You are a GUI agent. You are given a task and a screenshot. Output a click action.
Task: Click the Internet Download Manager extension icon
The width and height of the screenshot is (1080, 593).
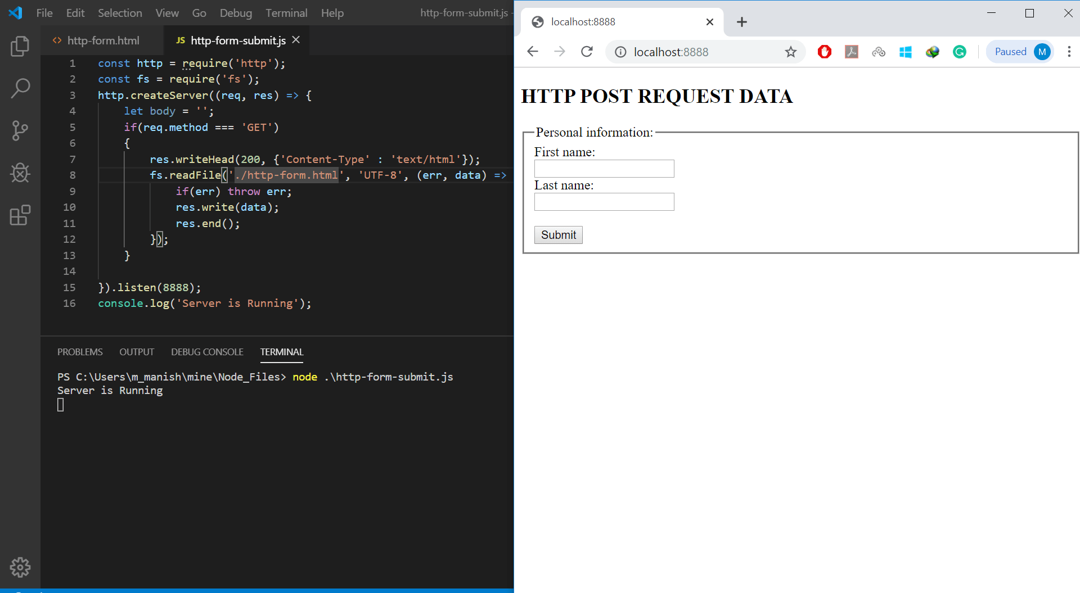(932, 52)
